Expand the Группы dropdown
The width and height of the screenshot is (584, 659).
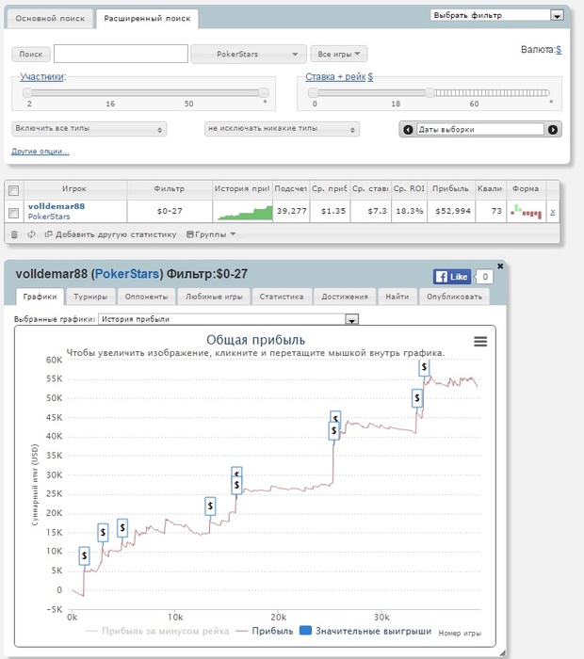pos(211,234)
